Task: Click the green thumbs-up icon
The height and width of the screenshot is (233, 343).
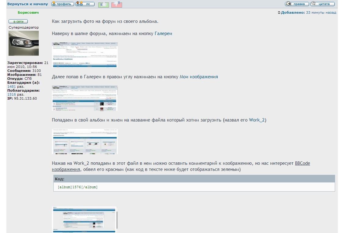Action: click(x=103, y=4)
